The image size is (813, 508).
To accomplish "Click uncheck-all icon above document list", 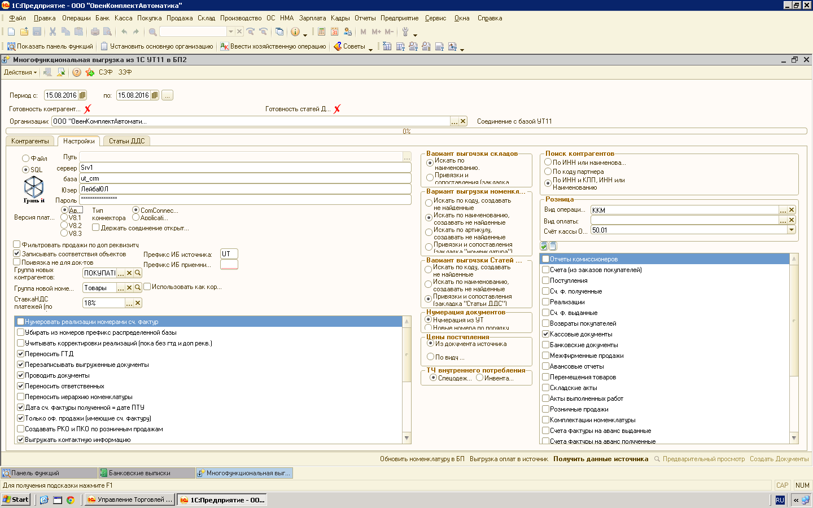I will pos(553,246).
